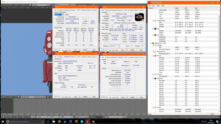
Task: Open the File menu in HWMonitor
Action: tap(150, 6)
